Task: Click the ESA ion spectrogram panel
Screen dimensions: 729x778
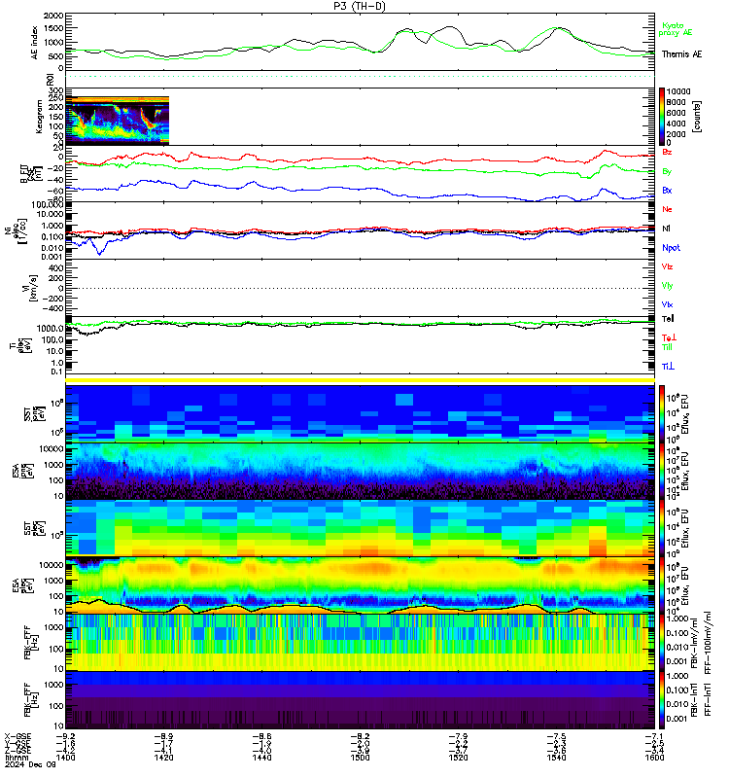Action: point(360,471)
